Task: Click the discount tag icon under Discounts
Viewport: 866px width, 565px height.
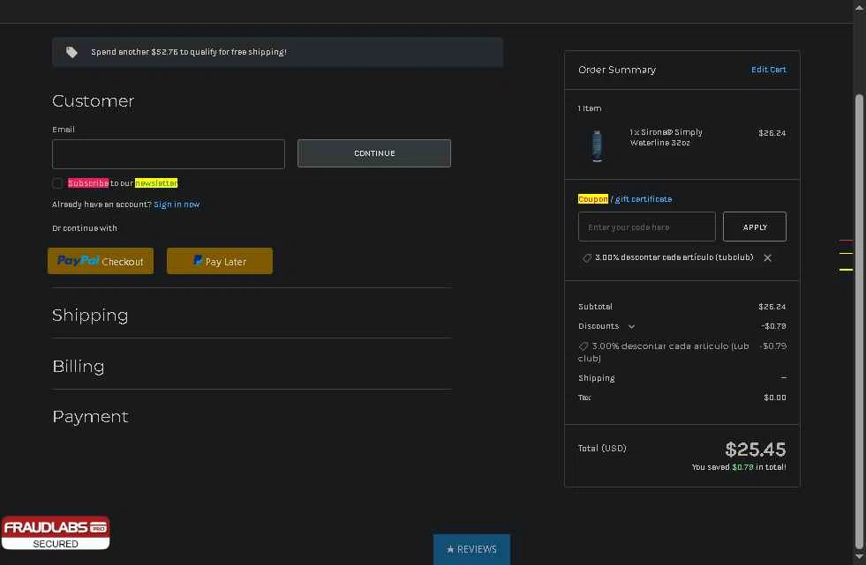Action: point(584,346)
